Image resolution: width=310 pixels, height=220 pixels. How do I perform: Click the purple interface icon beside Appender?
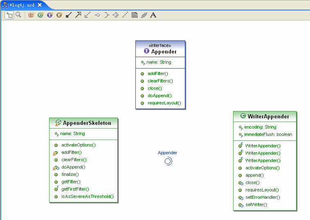coord(146,51)
